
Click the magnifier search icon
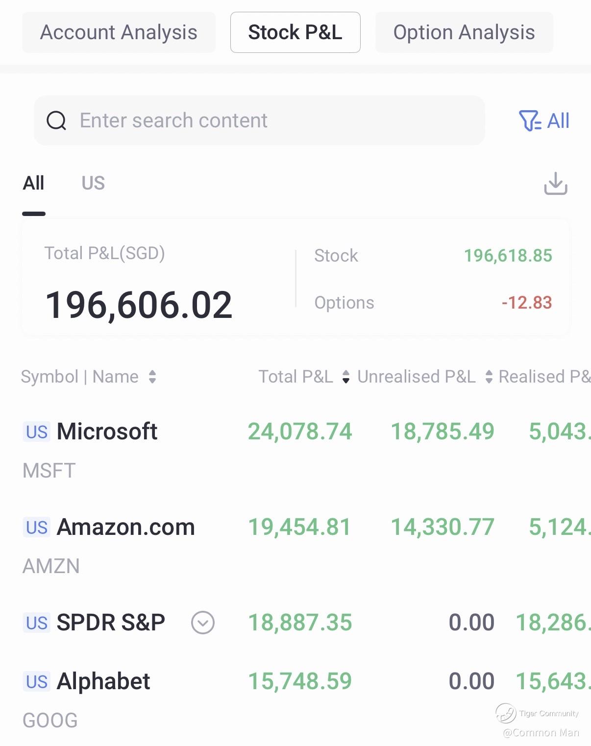click(56, 120)
